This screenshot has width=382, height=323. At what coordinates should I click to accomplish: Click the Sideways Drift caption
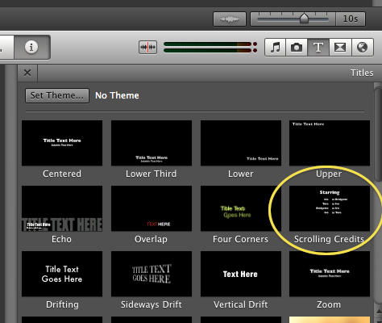tap(152, 304)
